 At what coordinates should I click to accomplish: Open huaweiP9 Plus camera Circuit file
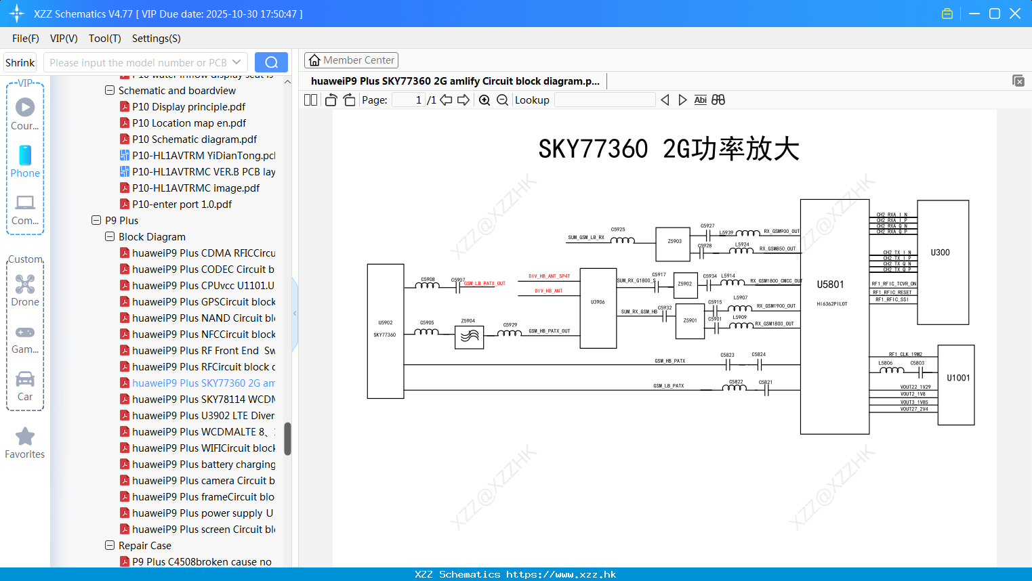click(197, 480)
